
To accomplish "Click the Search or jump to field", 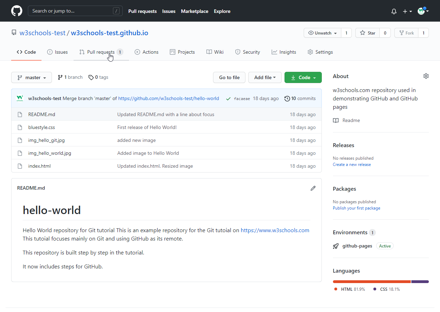I will [75, 11].
